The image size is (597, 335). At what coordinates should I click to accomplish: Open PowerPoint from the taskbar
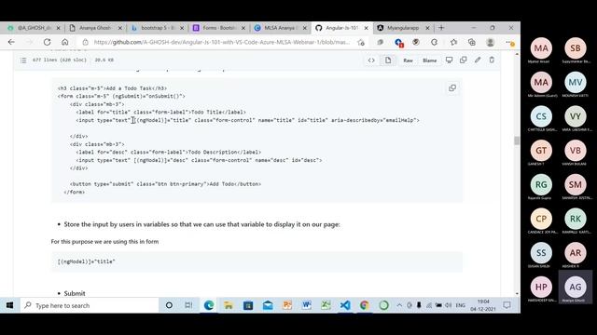click(287, 305)
